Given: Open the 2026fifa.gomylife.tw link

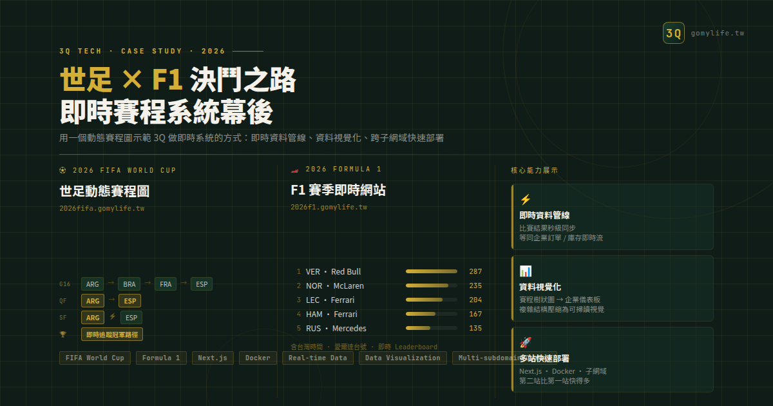Looking at the screenshot, I should click(x=102, y=208).
